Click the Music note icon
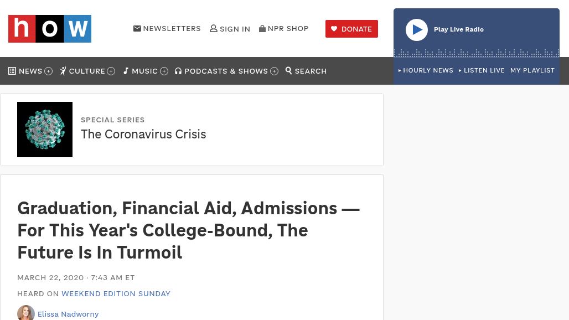Screen dimensions: 569x320 tap(126, 71)
